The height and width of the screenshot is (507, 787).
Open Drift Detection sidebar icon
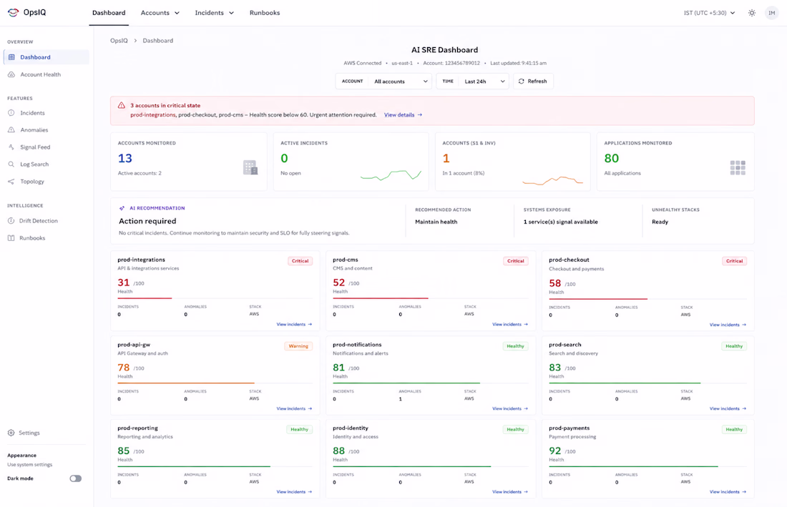click(x=11, y=221)
